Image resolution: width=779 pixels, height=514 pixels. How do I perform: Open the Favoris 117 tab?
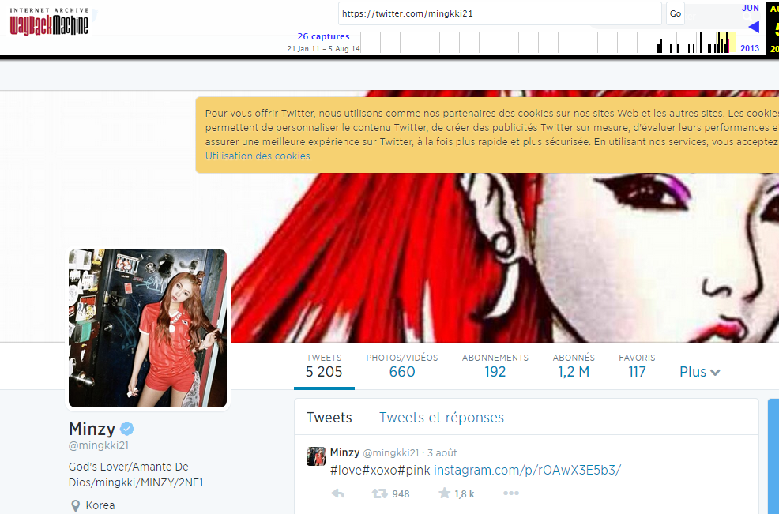click(637, 366)
